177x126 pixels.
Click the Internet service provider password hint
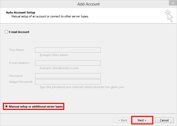82,87
